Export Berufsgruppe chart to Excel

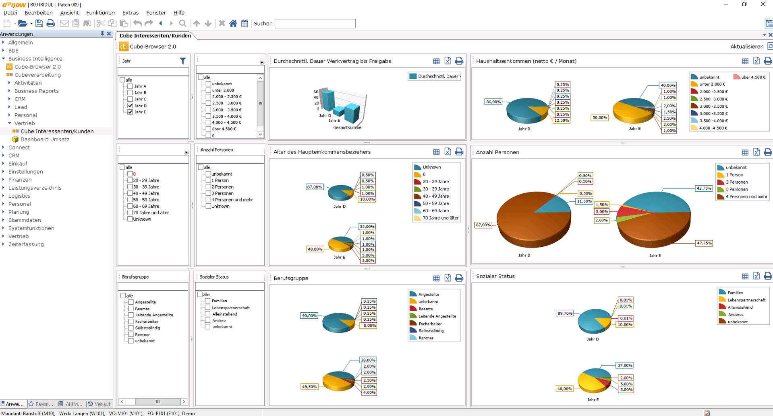click(448, 278)
